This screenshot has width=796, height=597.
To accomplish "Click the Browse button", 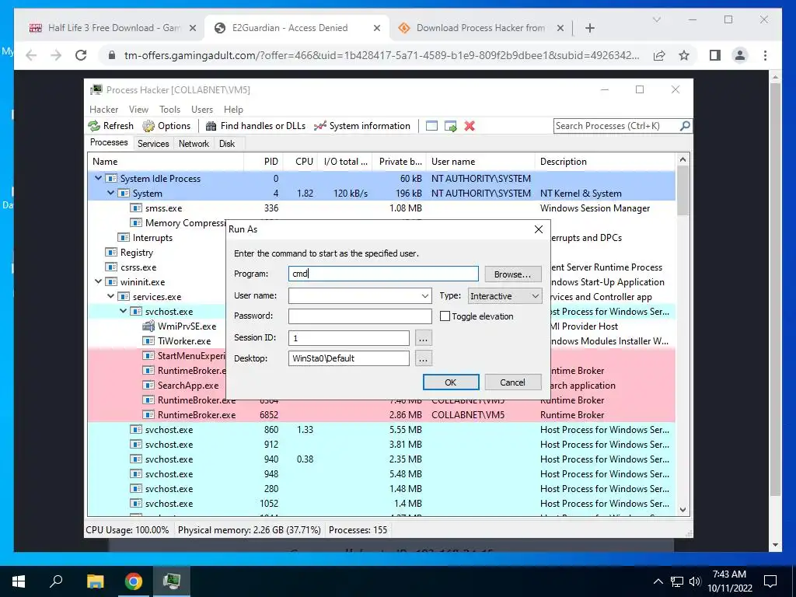I will click(x=513, y=274).
